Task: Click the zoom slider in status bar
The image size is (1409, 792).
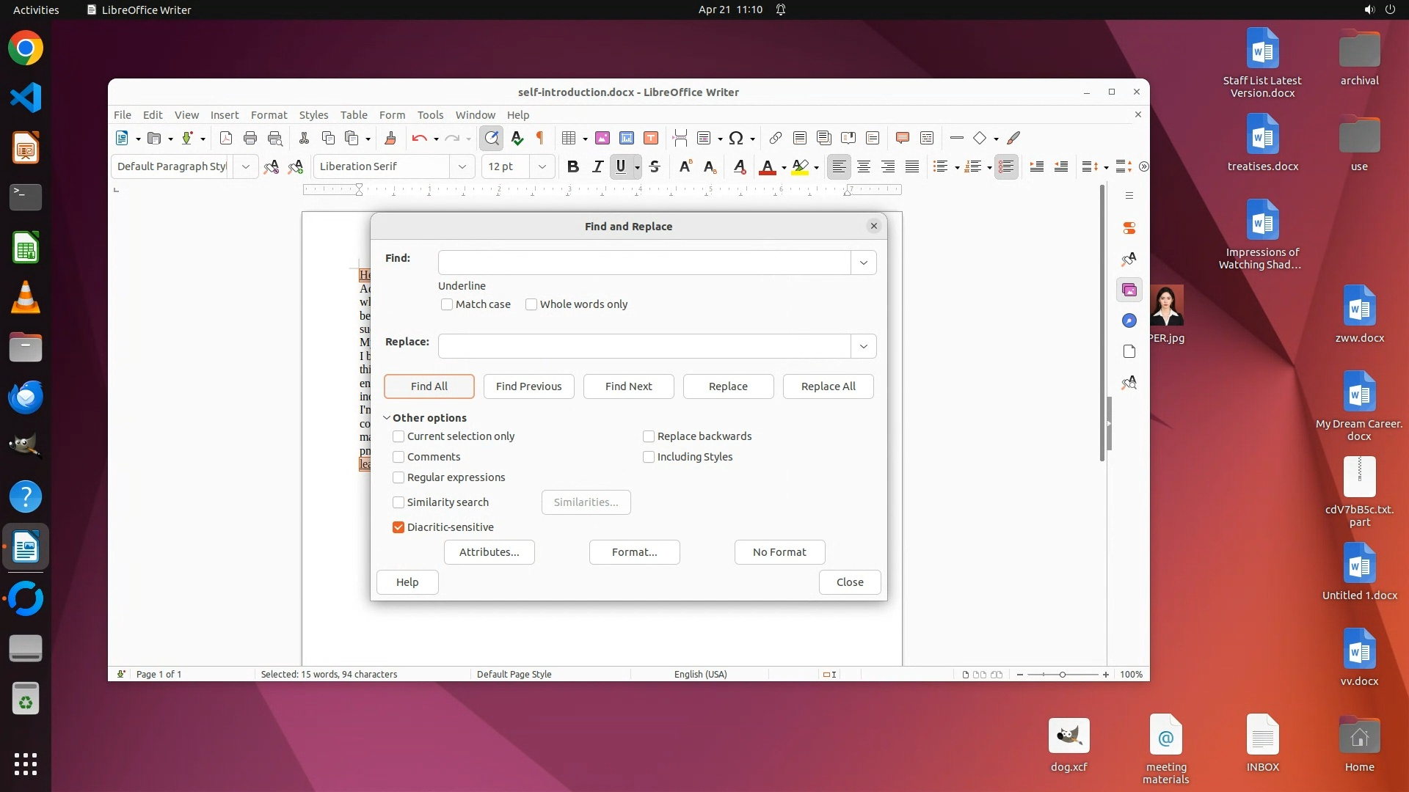Action: coord(1062,674)
